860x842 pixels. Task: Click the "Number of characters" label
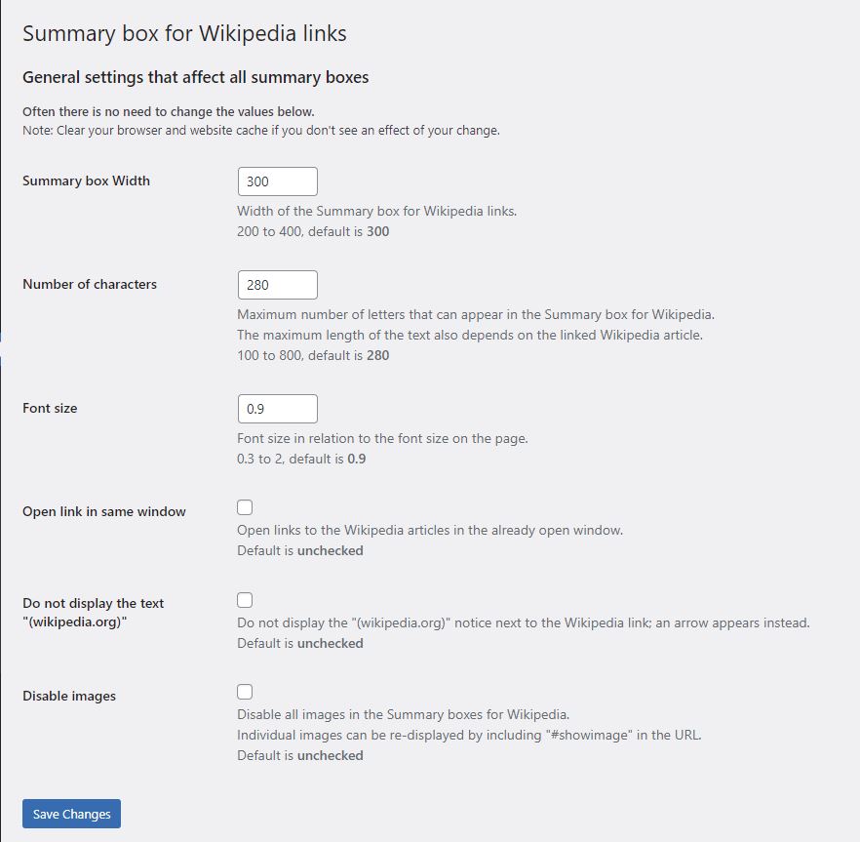coord(89,284)
